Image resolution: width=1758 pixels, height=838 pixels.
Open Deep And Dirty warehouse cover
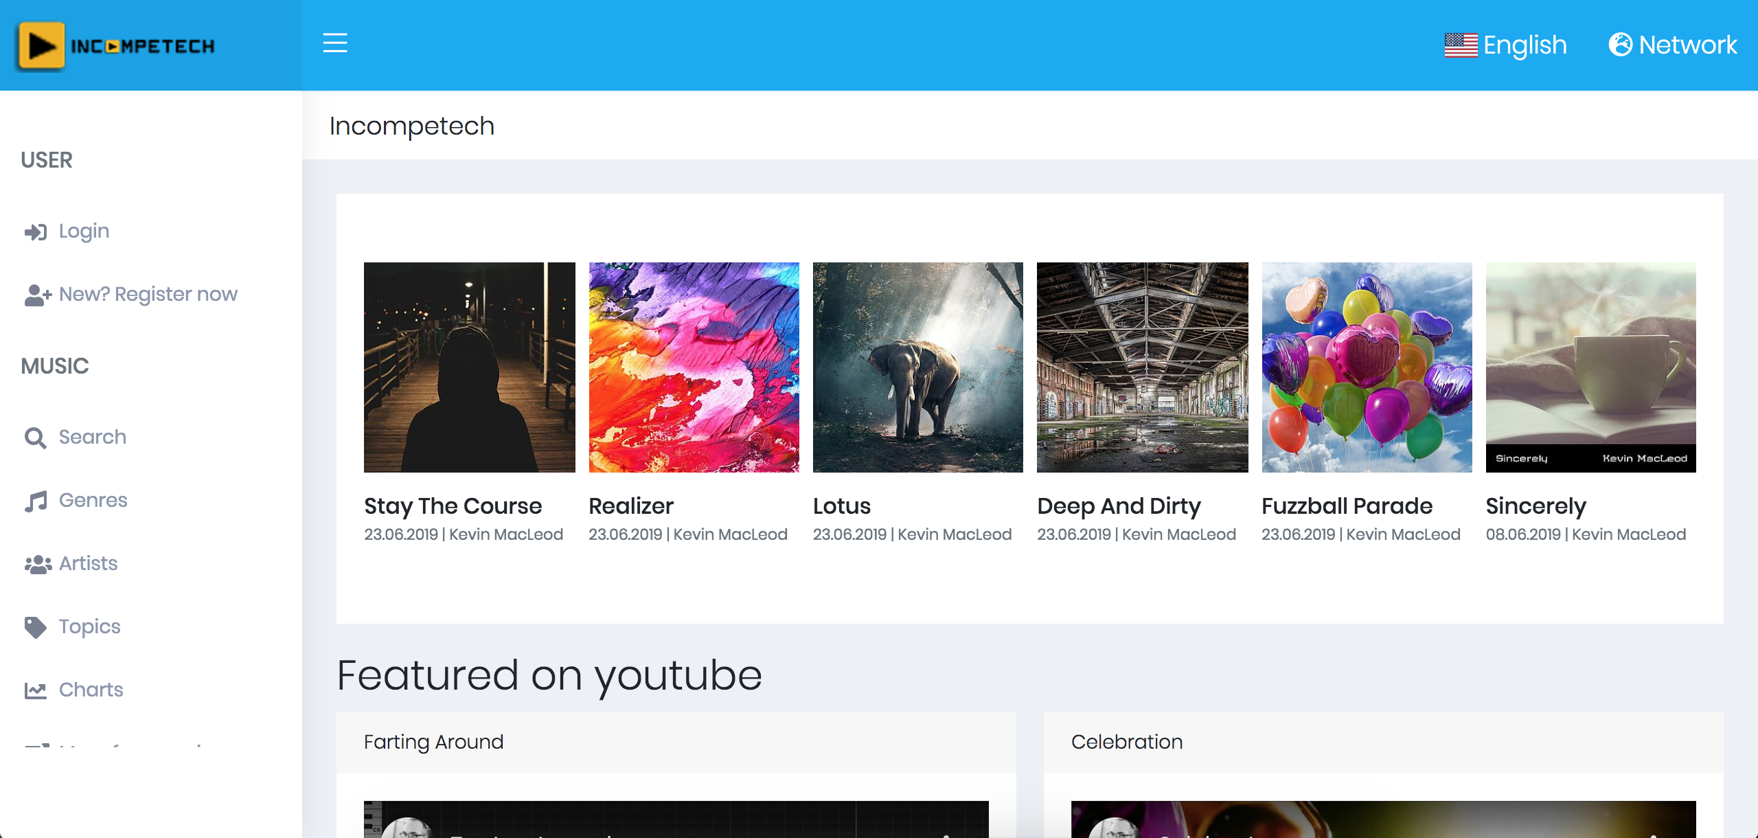pyautogui.click(x=1143, y=367)
